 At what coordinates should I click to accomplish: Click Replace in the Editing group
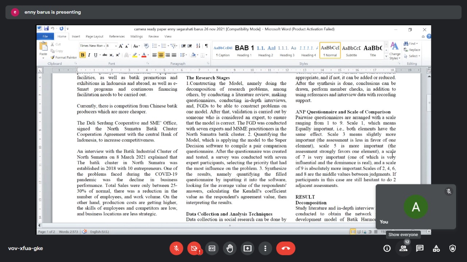point(412,50)
